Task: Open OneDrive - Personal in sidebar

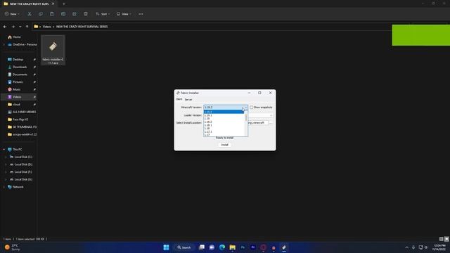Action: [x=22, y=44]
